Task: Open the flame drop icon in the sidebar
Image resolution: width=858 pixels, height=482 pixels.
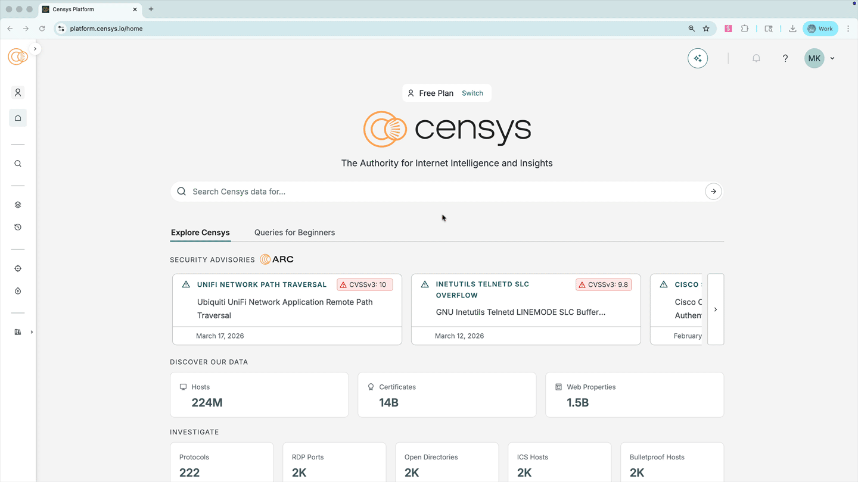Action: pos(18,291)
